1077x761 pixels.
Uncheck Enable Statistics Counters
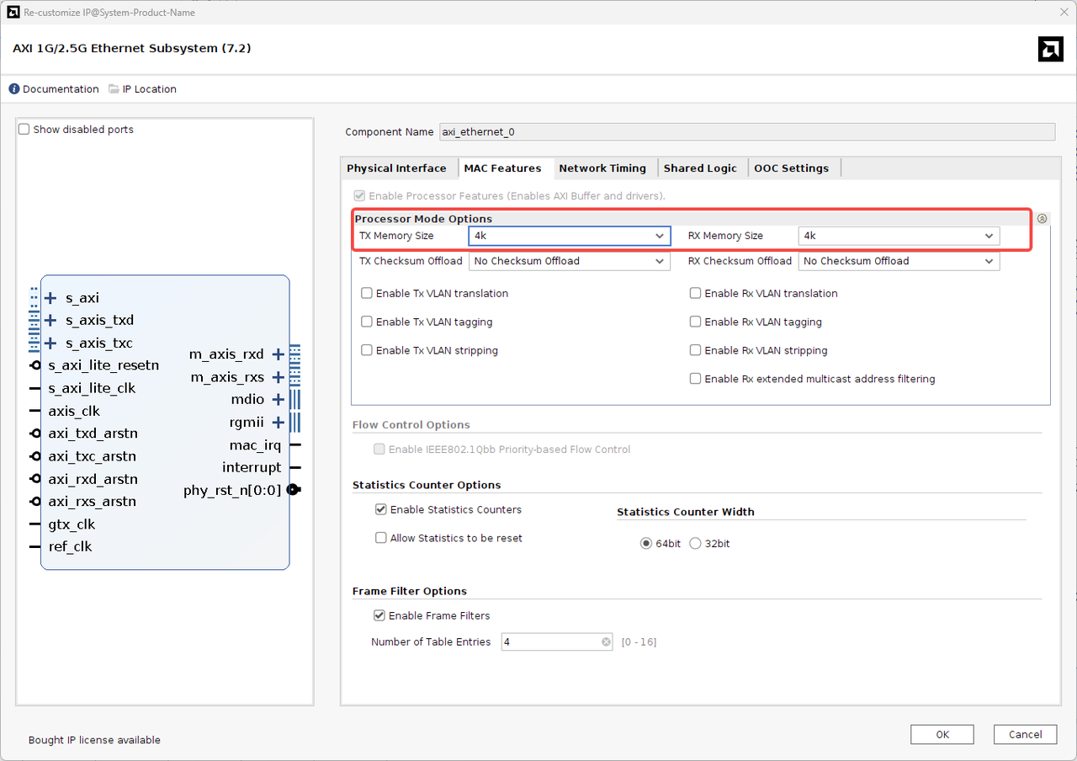point(381,510)
